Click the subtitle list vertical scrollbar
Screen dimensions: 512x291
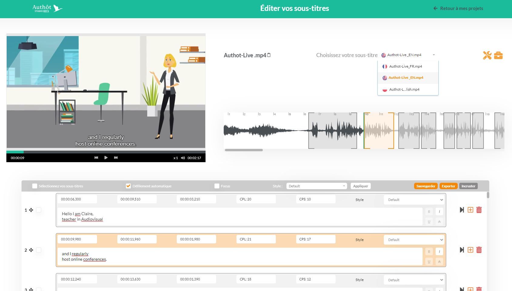[x=488, y=195]
